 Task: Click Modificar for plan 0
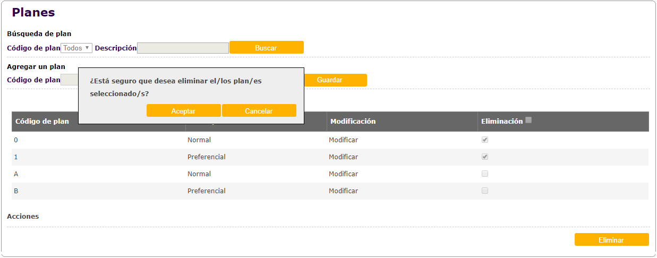[x=343, y=140]
